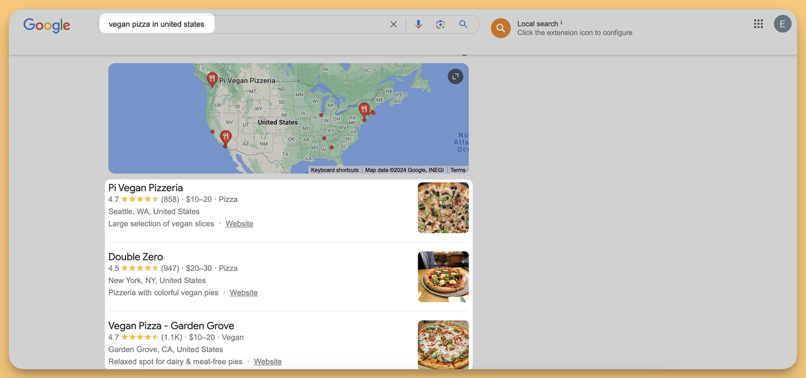Click the info icon beside Local search
This screenshot has width=806, height=378.
[561, 23]
